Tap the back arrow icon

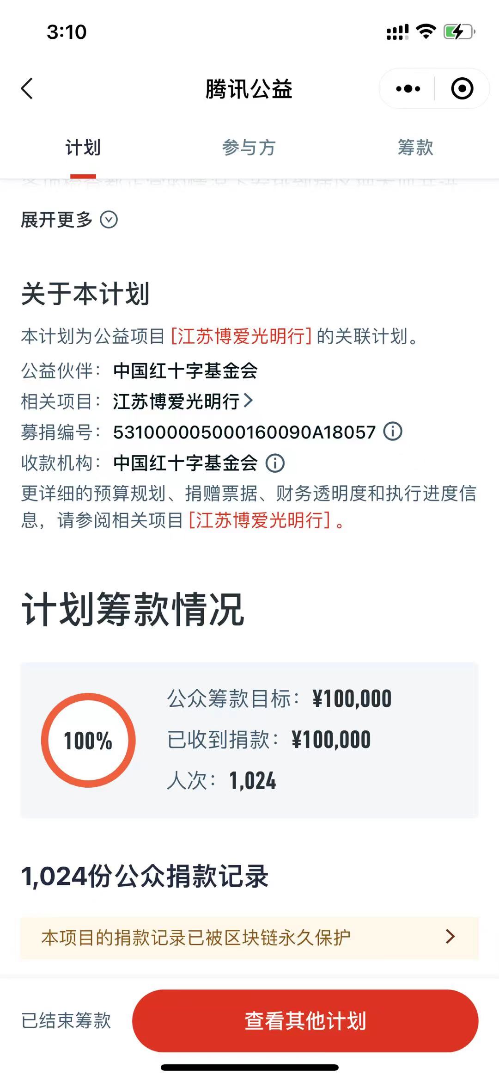(x=27, y=88)
